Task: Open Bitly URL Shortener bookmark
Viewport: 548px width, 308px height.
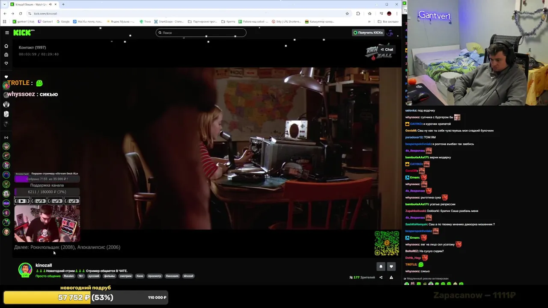Action: point(286,21)
